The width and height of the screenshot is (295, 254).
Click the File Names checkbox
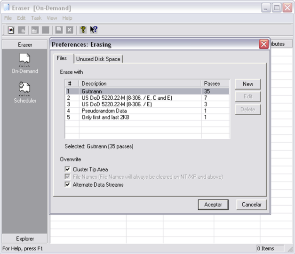[67, 177]
